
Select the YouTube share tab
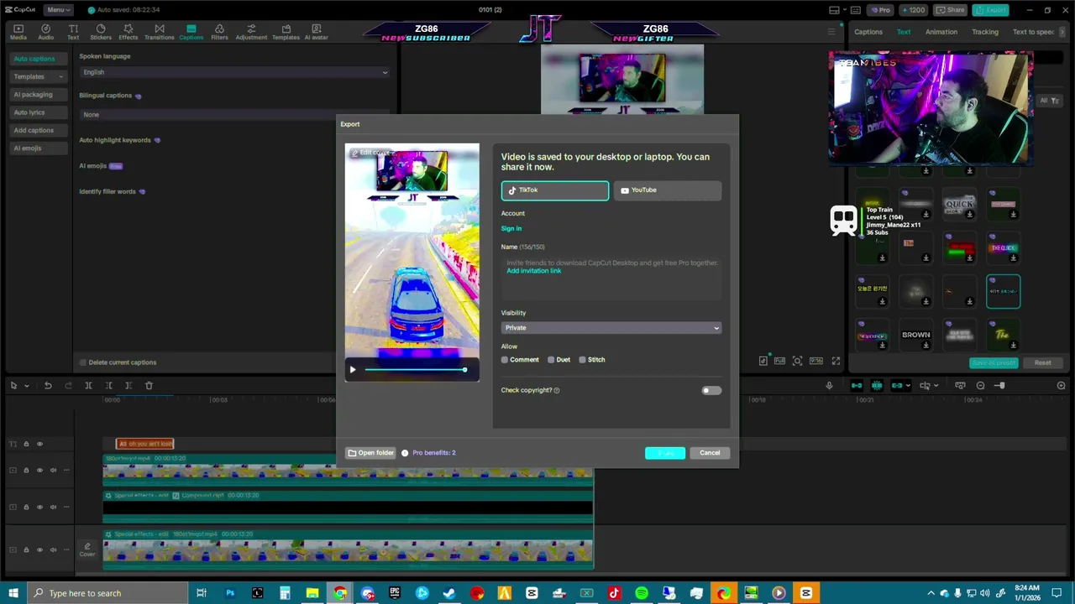point(668,190)
